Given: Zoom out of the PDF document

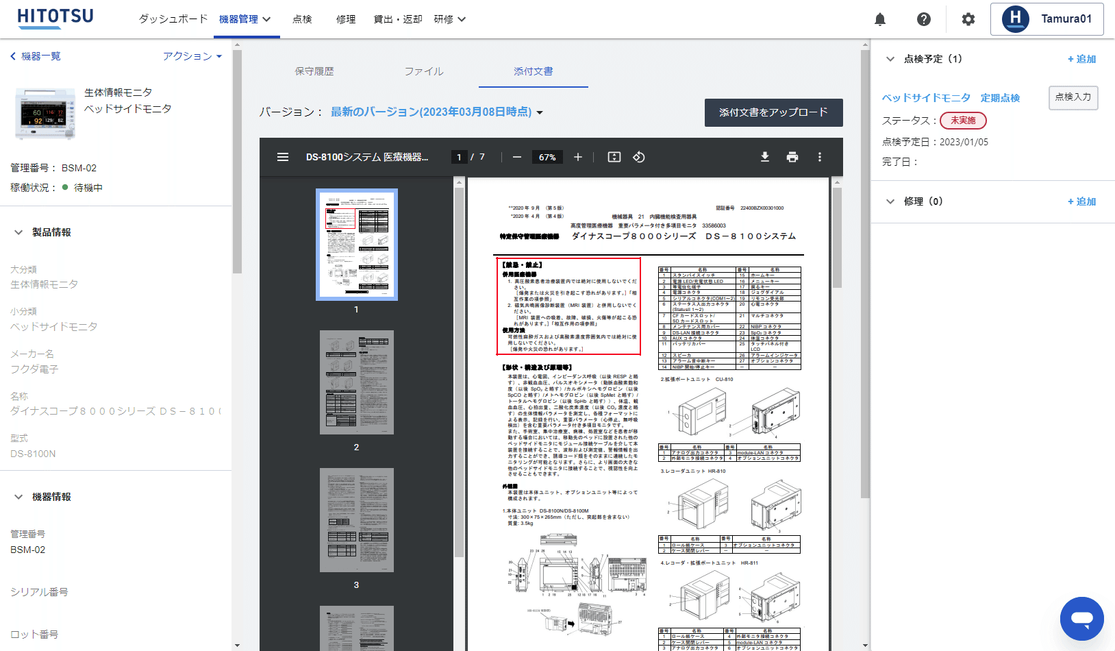Looking at the screenshot, I should pos(518,157).
